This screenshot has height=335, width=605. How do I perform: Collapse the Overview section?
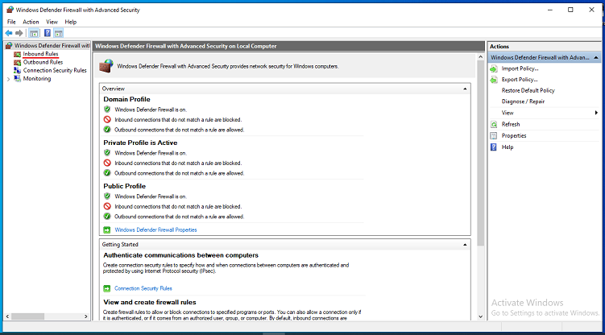point(465,89)
